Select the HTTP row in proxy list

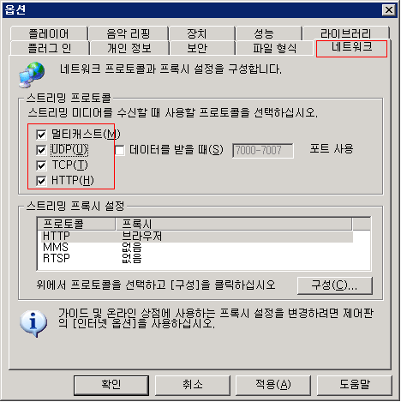[197, 237]
